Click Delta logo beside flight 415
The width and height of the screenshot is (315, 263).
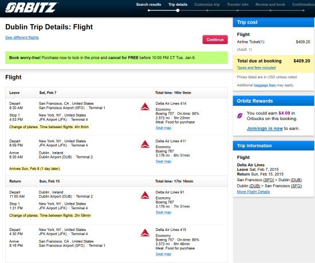coord(145,233)
